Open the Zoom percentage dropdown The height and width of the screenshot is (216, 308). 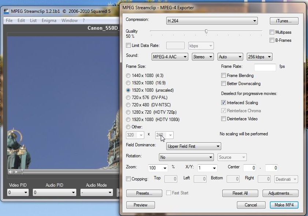(x=158, y=168)
